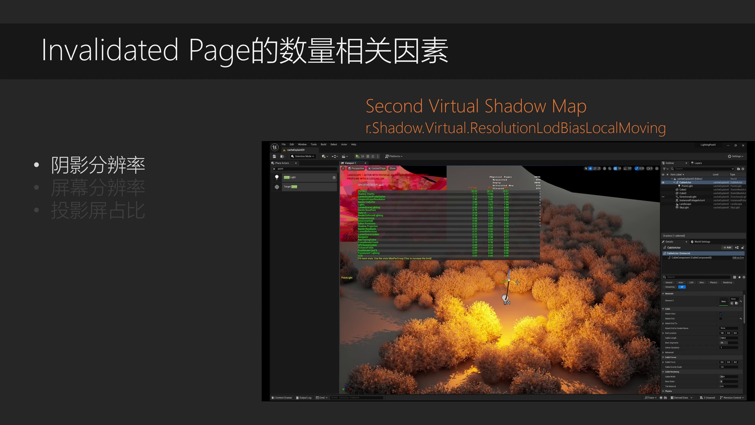Open camera speed setting in viewport

650,168
